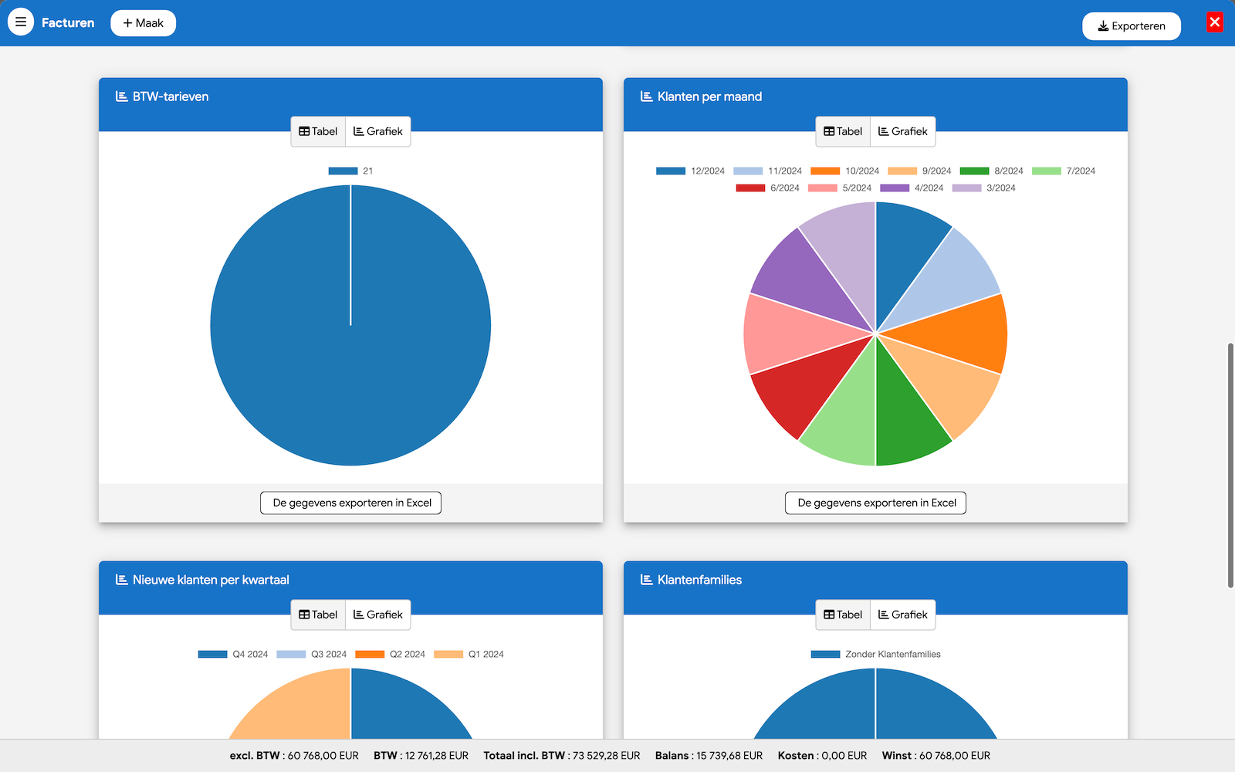Switch Klanten per maand to Tabel
This screenshot has height=772, width=1235.
(843, 131)
